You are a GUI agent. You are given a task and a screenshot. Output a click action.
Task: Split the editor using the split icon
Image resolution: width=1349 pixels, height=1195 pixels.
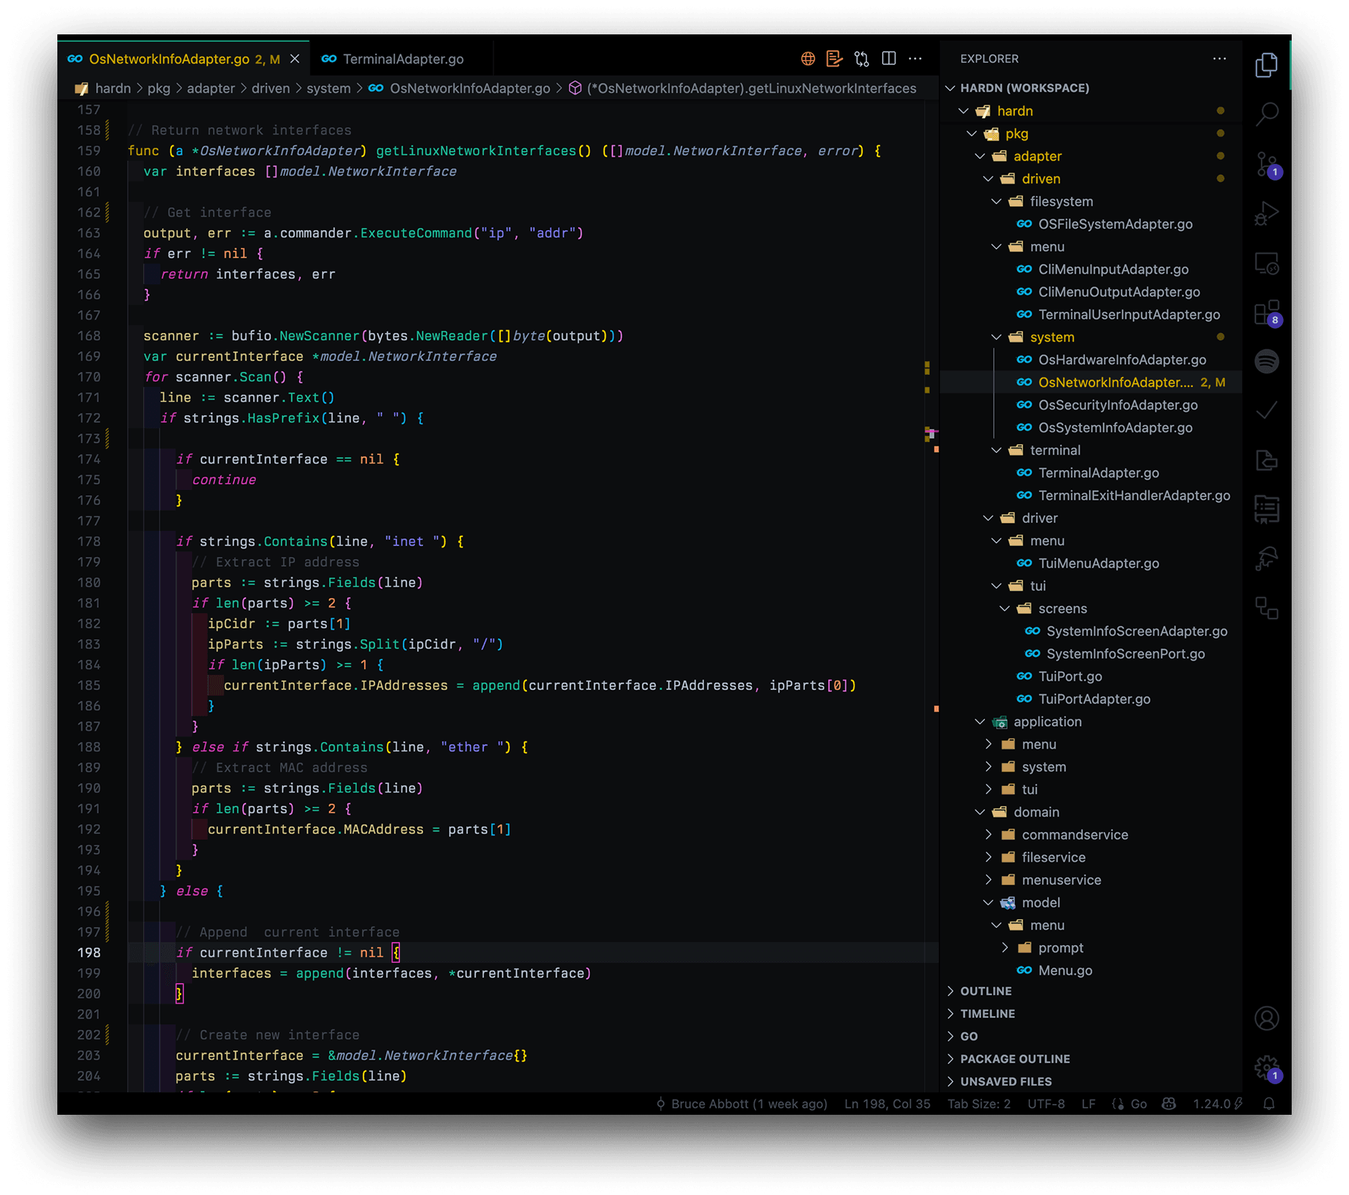point(889,59)
